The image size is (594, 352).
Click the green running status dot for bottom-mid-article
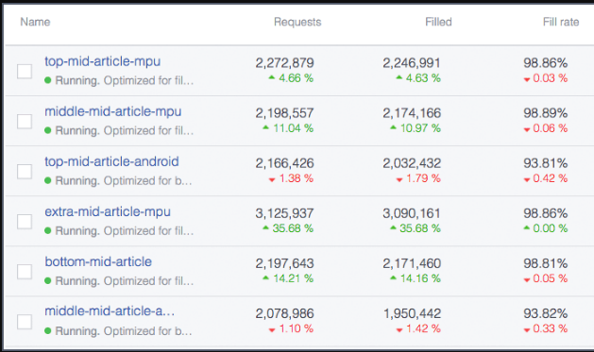coord(48,280)
